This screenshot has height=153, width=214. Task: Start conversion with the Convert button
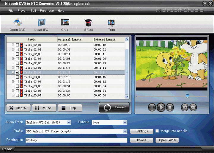114,107
